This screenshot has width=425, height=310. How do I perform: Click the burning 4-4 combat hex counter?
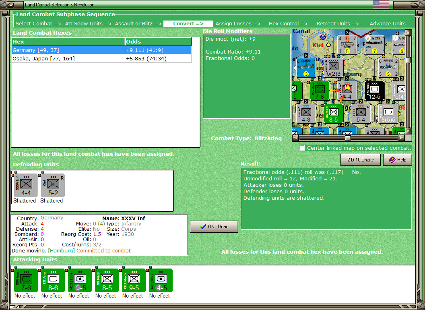(347, 91)
